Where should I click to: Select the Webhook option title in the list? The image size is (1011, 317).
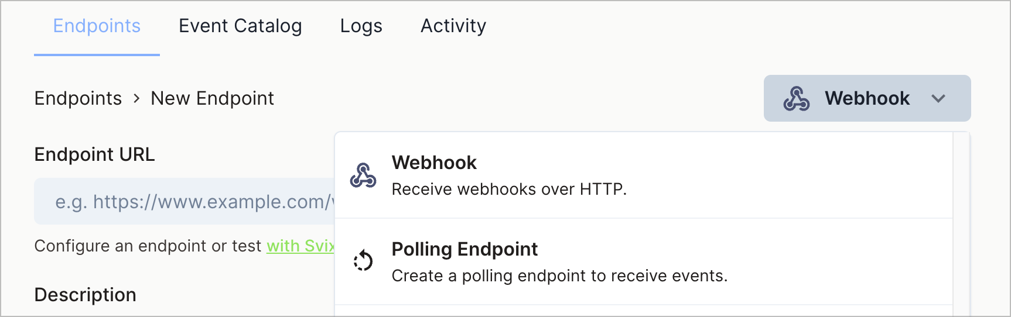(x=434, y=163)
